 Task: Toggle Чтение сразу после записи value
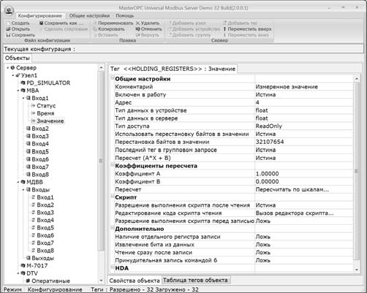click(303, 252)
